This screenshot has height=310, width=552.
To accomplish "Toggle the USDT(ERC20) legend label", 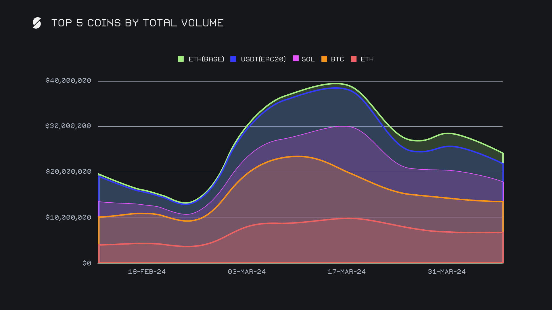I will 263,59.
